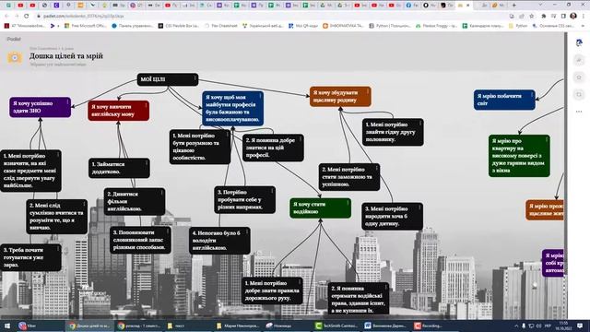Select the Я хочу збудувати щасливу родину card
This screenshot has height=332, width=590.
coord(340,96)
